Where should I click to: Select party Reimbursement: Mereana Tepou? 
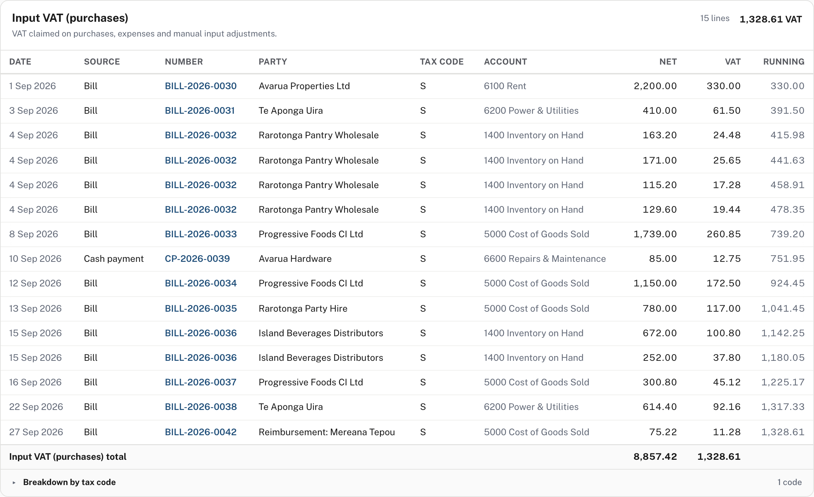click(x=327, y=432)
